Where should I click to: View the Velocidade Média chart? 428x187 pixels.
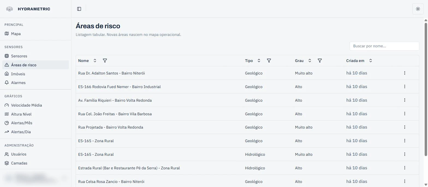(35, 105)
